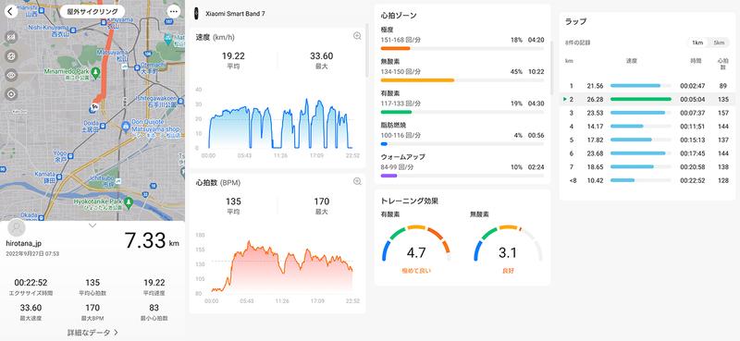
Task: Click the green lap 2 speed bar
Action: [641, 99]
